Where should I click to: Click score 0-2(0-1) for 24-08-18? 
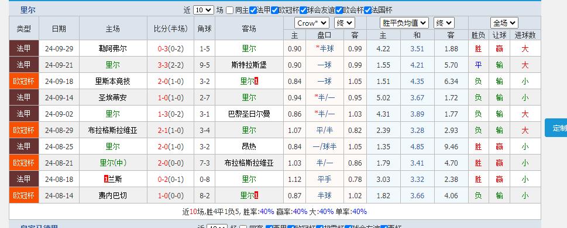click(171, 180)
